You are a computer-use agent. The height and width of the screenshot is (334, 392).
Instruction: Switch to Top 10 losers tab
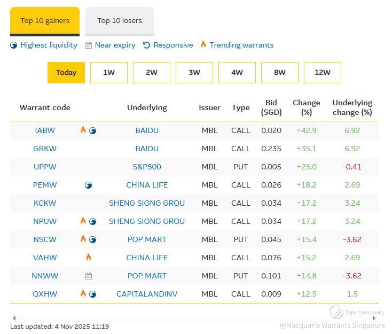click(x=120, y=21)
